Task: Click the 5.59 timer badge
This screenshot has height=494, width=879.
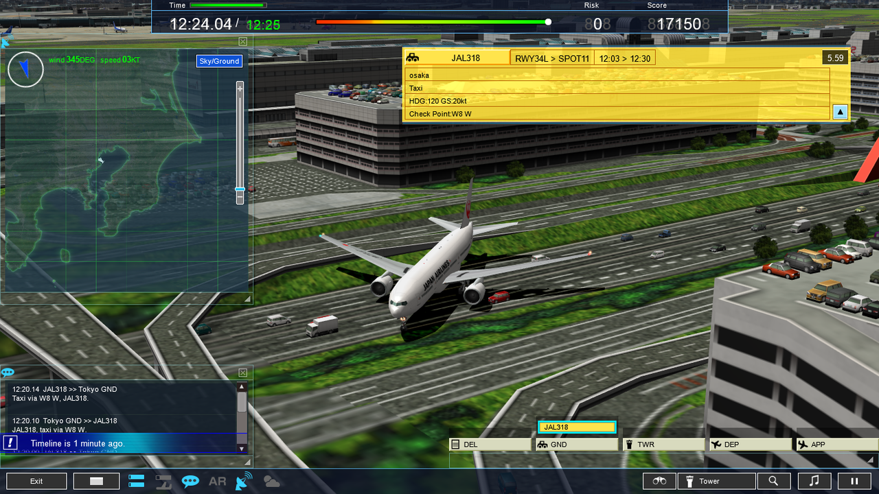Action: tap(835, 58)
